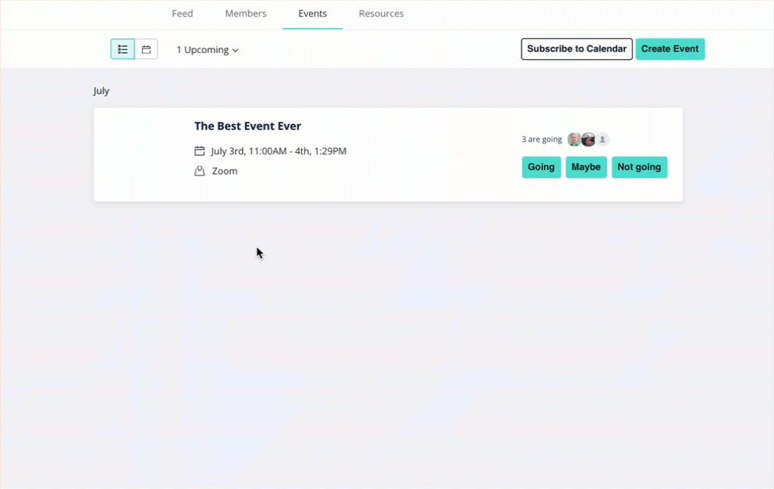This screenshot has width=774, height=489.
Task: Click the first attendee avatar
Action: [x=573, y=140]
